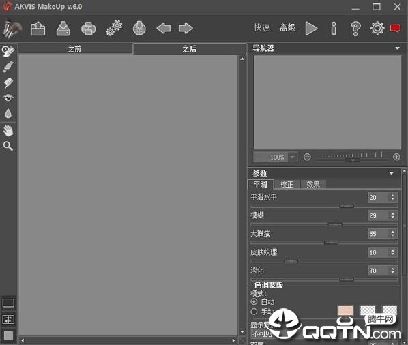Select the 自动 mode radio button
408x345 pixels.
[x=254, y=301]
